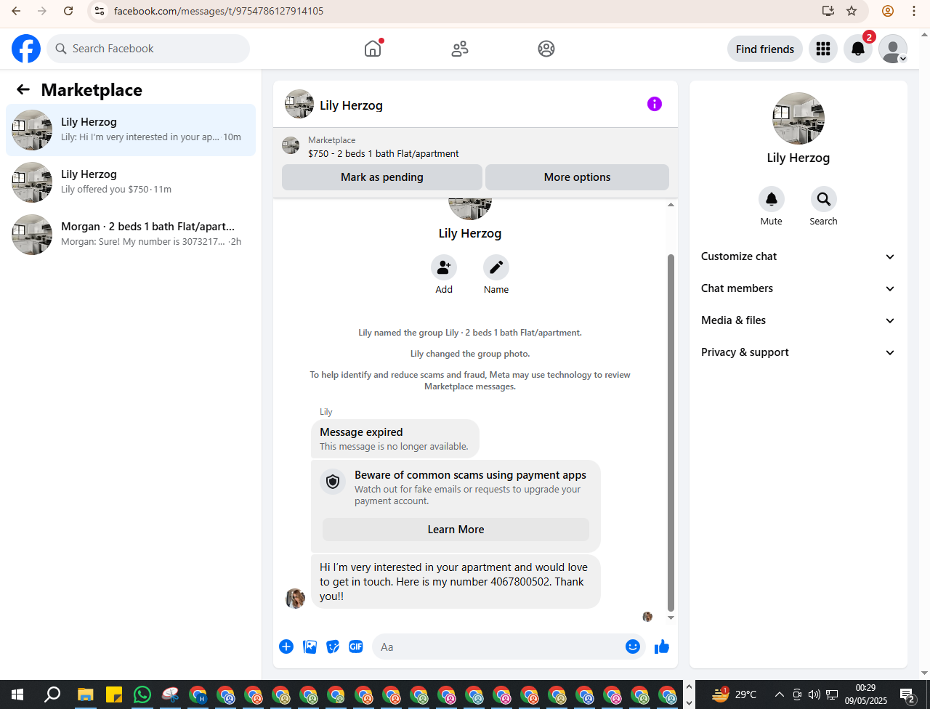Open the $750 2 beds 1 bath listing link
This screenshot has width=930, height=709.
click(x=384, y=154)
